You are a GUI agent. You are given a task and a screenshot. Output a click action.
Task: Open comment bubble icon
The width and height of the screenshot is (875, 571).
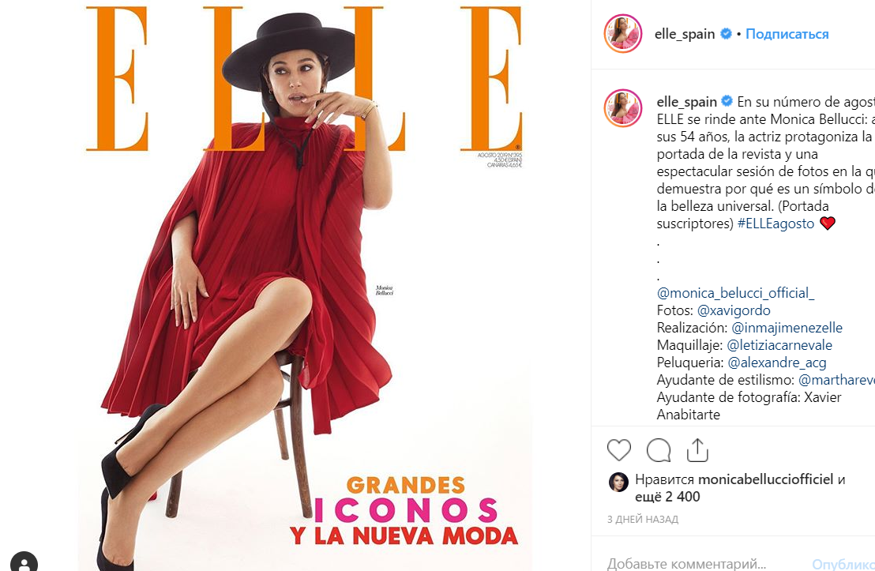[x=659, y=450]
